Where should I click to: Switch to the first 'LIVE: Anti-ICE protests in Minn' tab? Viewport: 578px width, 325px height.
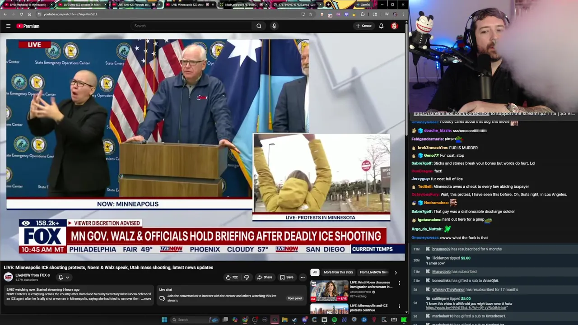pos(82,5)
